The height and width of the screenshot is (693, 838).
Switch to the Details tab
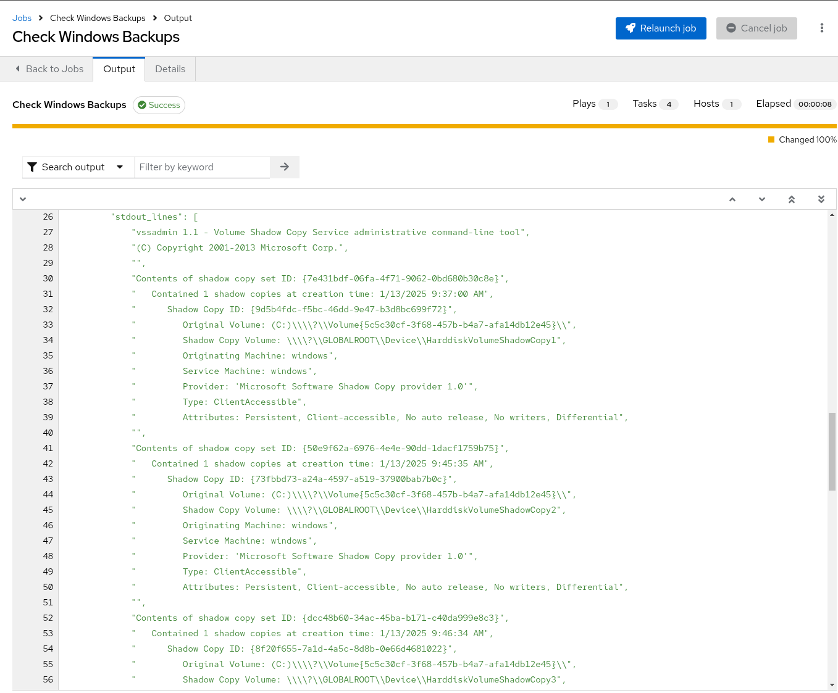click(x=170, y=69)
